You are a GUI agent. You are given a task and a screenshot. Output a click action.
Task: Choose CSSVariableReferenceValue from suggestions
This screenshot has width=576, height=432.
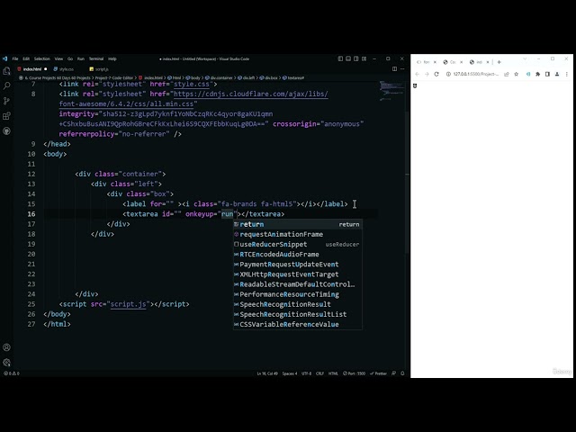coord(298,324)
